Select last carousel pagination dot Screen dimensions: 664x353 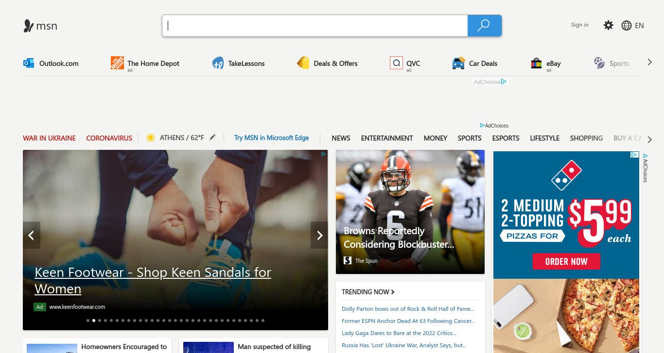263,321
